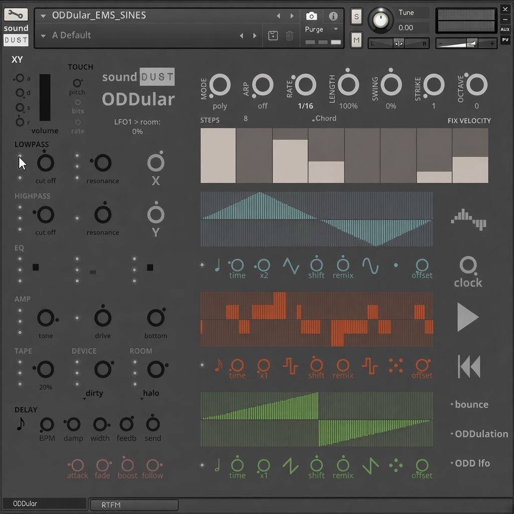
Task: Toggle the Mute M button
Action: 356,40
